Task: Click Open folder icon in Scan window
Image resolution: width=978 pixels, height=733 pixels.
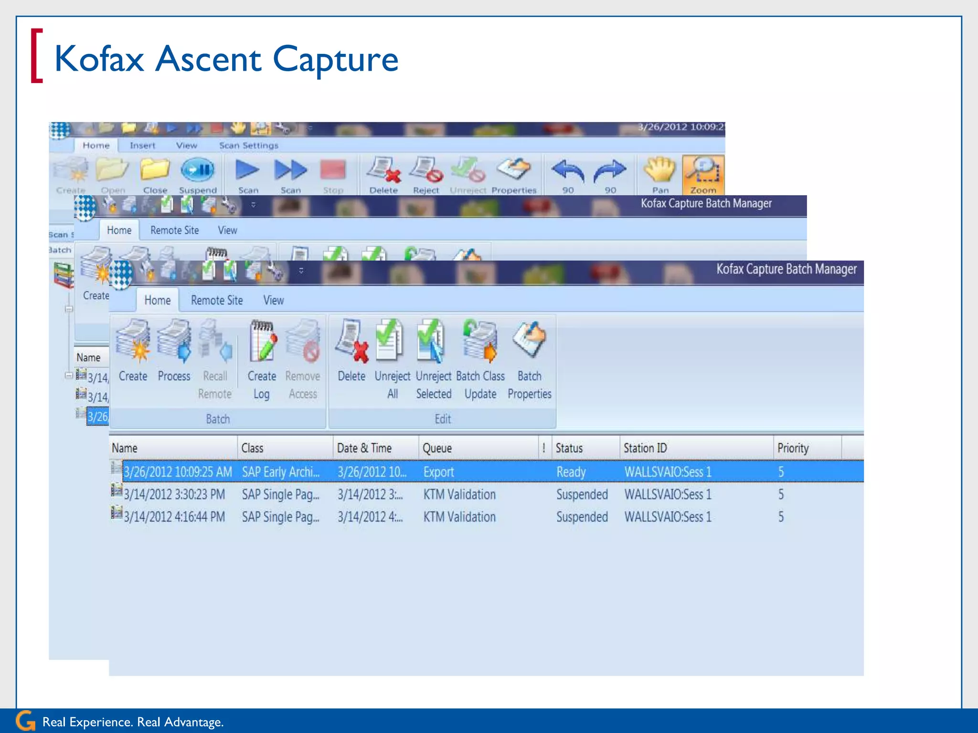Action: point(113,175)
